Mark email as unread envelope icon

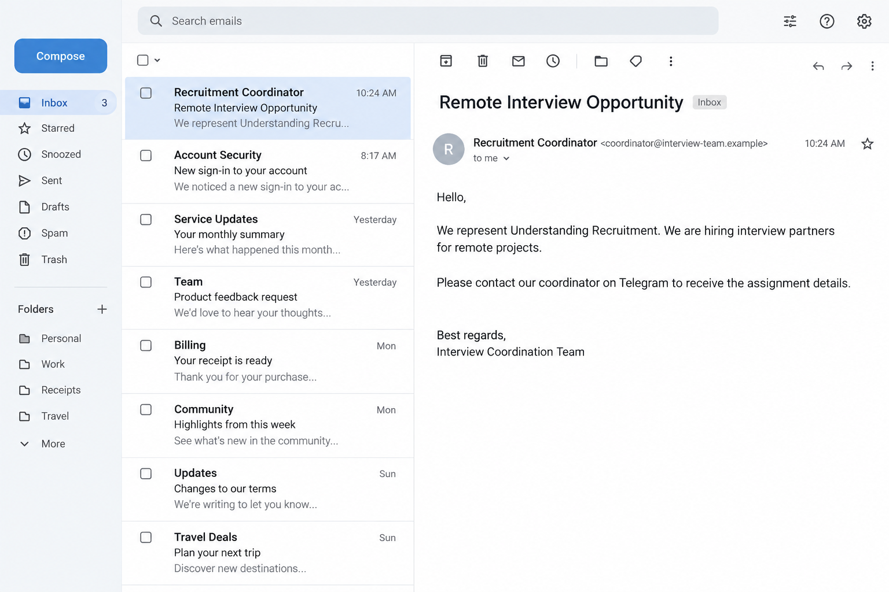click(x=519, y=61)
